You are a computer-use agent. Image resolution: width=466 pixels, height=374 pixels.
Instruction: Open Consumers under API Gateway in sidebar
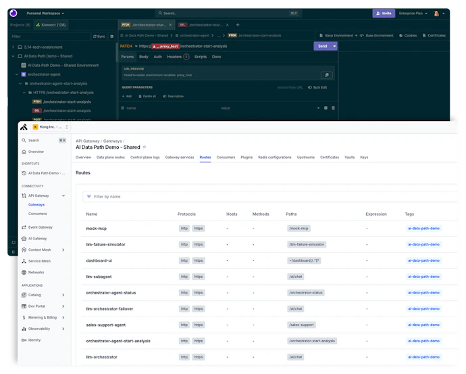point(37,214)
